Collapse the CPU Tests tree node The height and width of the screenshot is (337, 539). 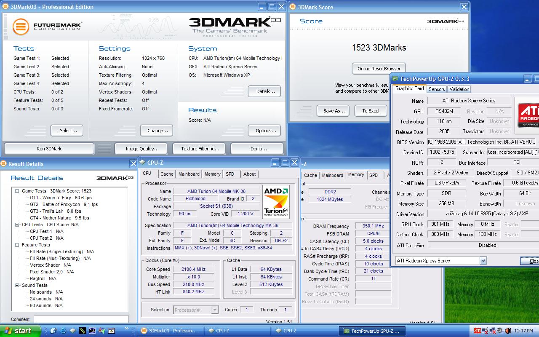tap(17, 225)
